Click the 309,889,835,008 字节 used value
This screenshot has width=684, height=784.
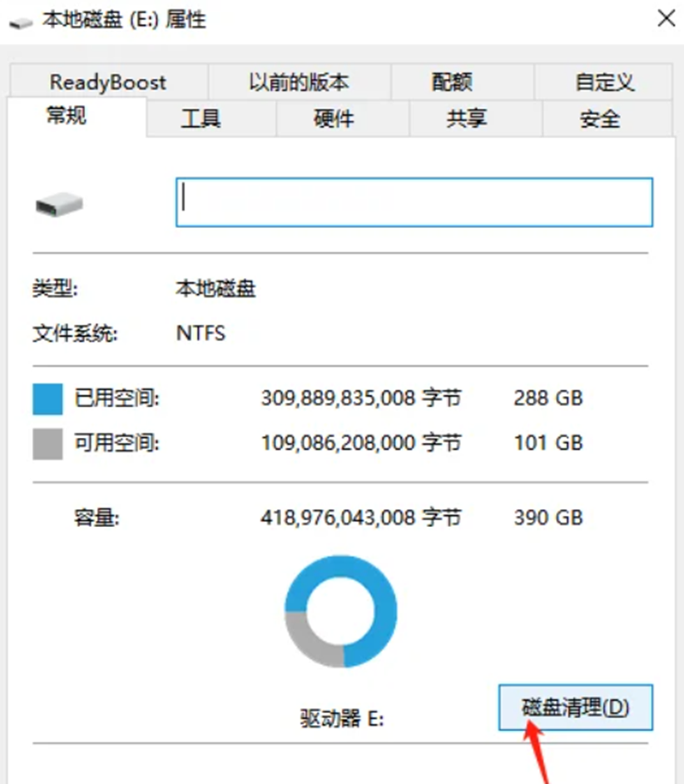(x=361, y=398)
